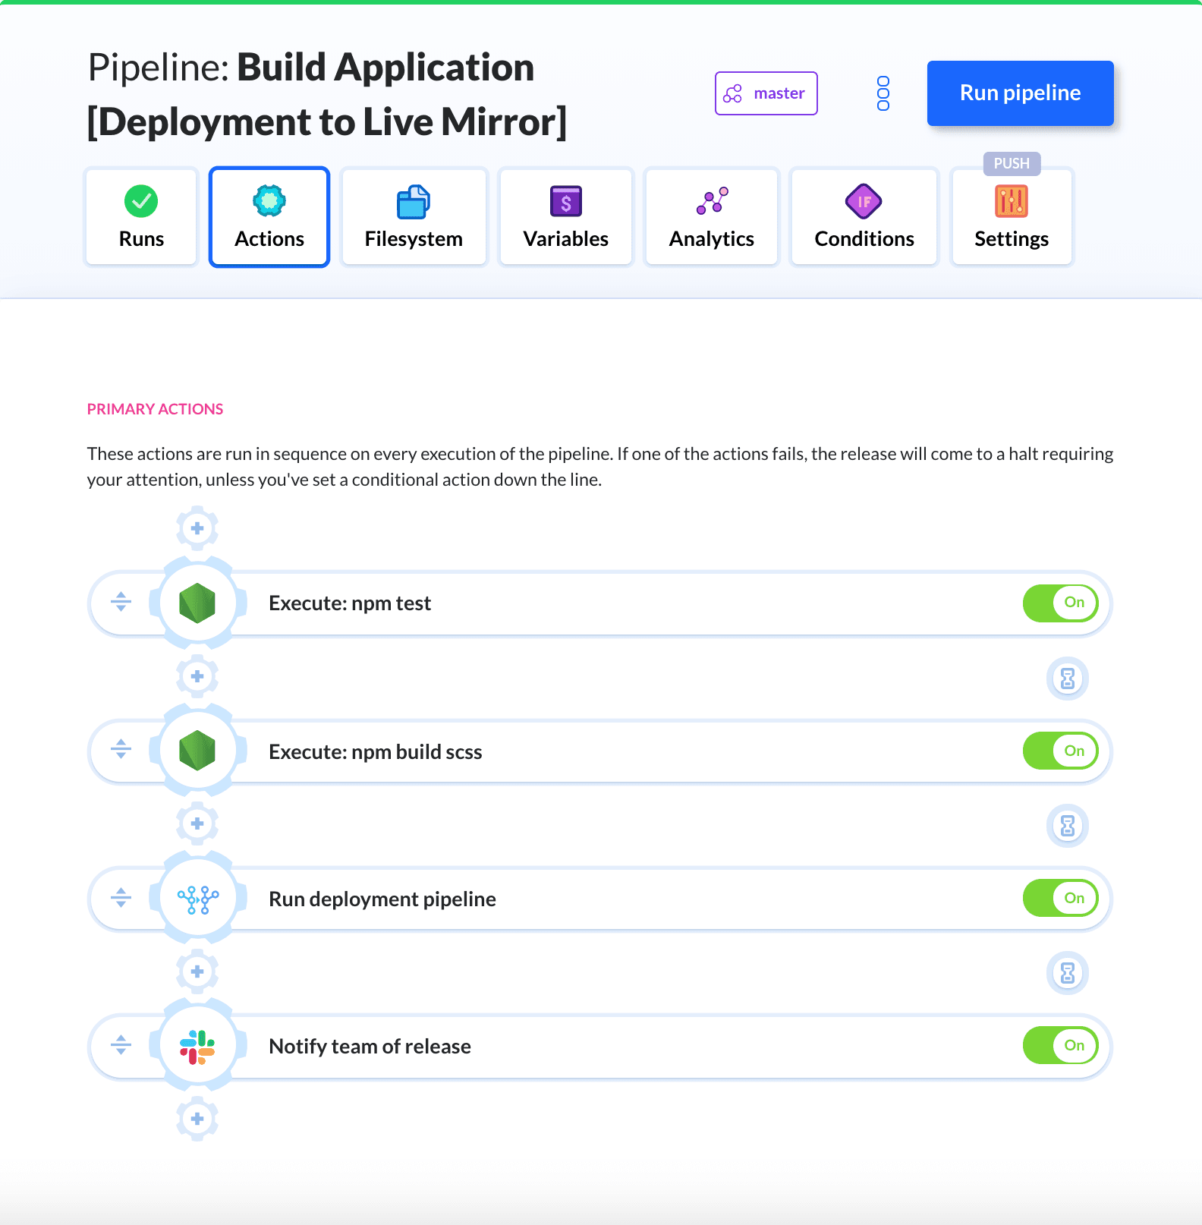Click the hourglass icon below Run deployment pipeline
The width and height of the screenshot is (1202, 1225).
tap(1067, 973)
